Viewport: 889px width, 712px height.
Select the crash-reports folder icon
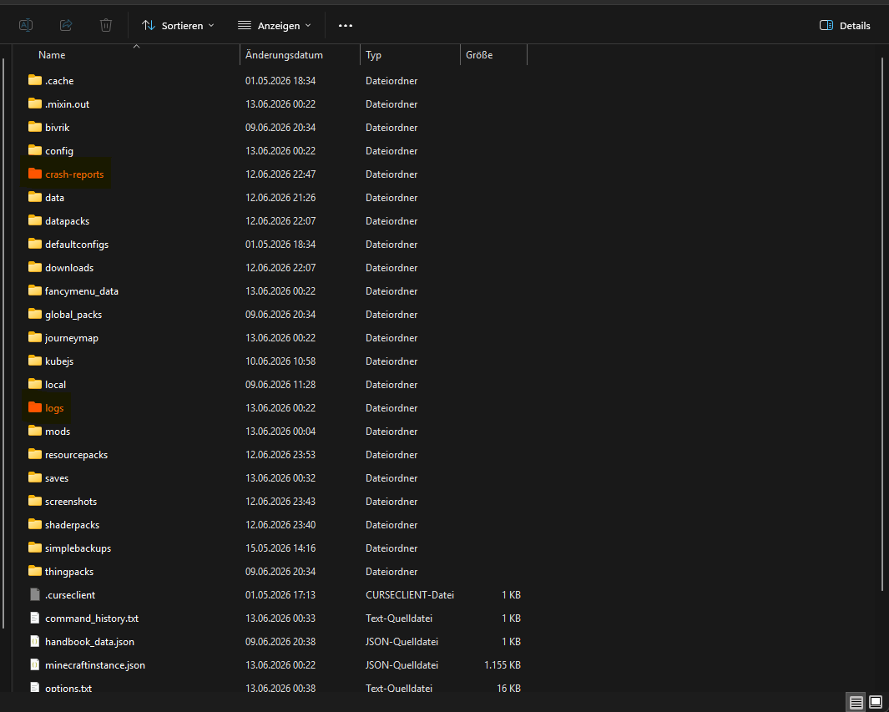tap(35, 174)
